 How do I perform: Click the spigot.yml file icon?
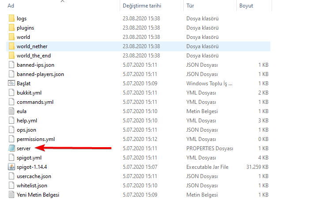pos(11,157)
